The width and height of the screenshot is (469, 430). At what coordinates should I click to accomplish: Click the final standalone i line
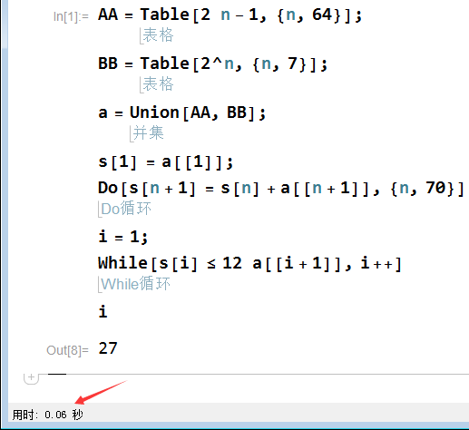(103, 312)
